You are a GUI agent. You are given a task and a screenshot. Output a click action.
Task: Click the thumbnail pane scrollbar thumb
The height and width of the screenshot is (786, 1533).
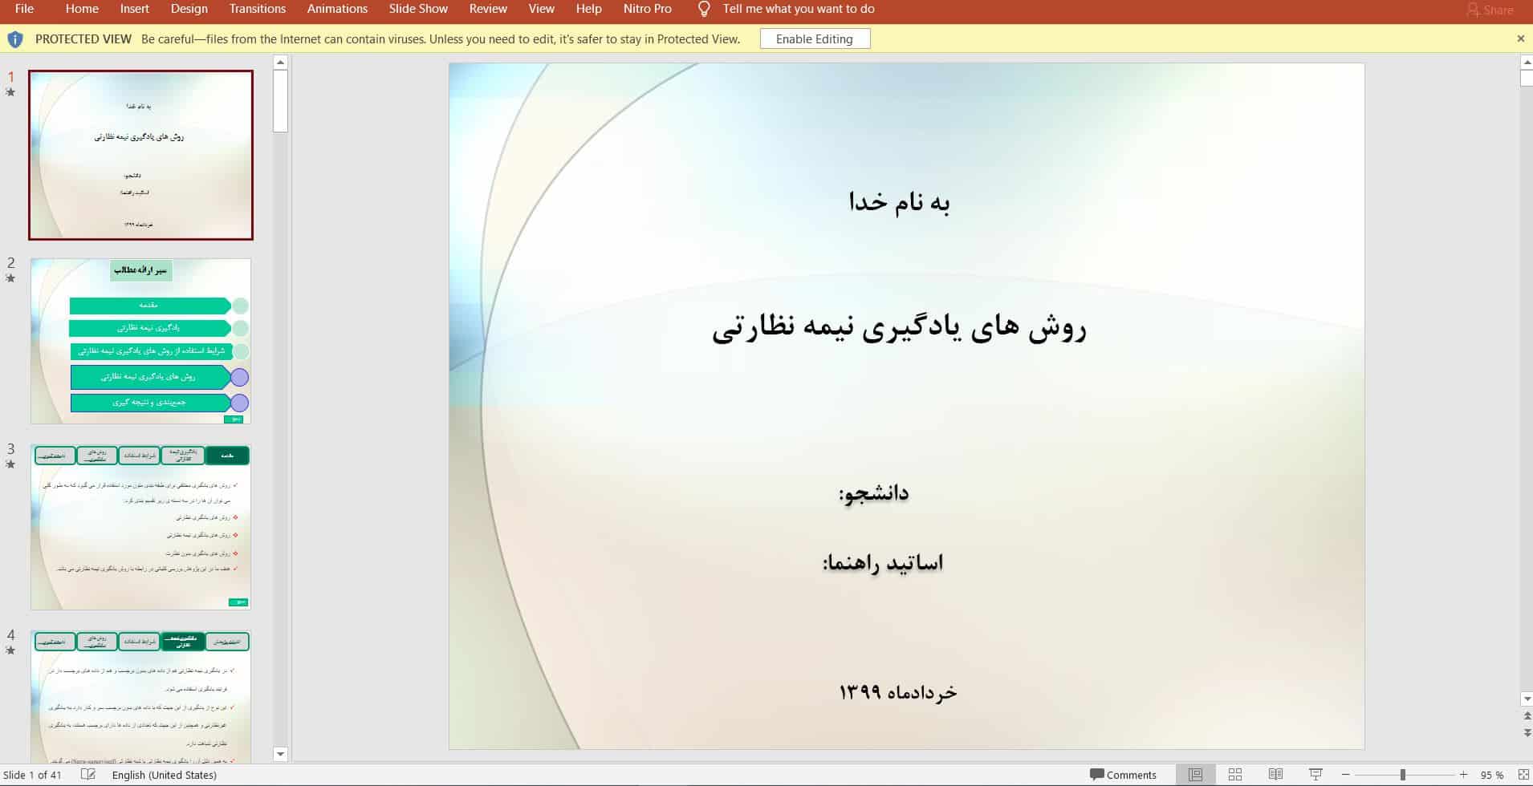[x=280, y=101]
